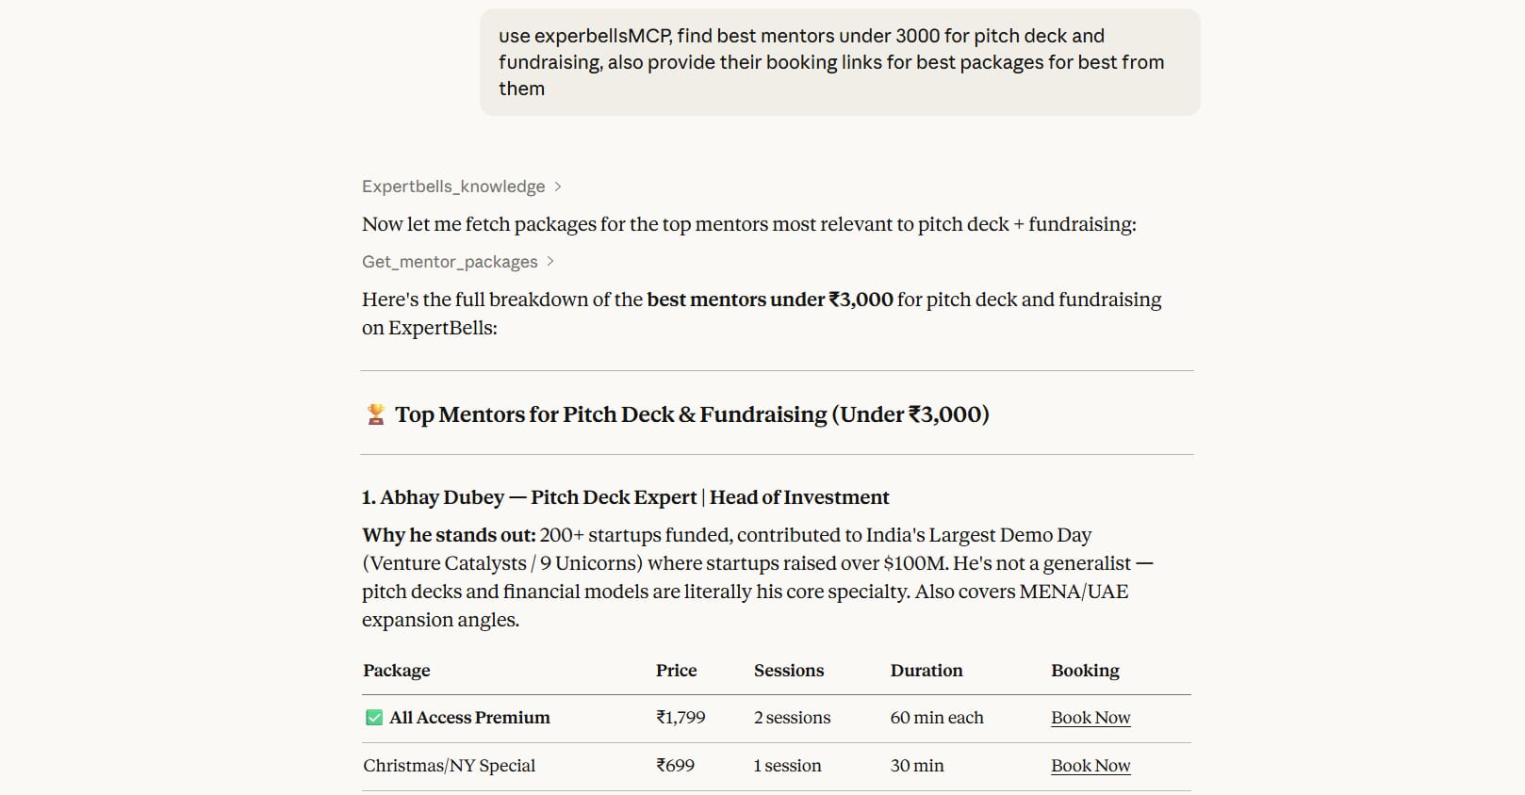Image resolution: width=1525 pixels, height=795 pixels.
Task: Click the Package column header
Action: tap(397, 671)
